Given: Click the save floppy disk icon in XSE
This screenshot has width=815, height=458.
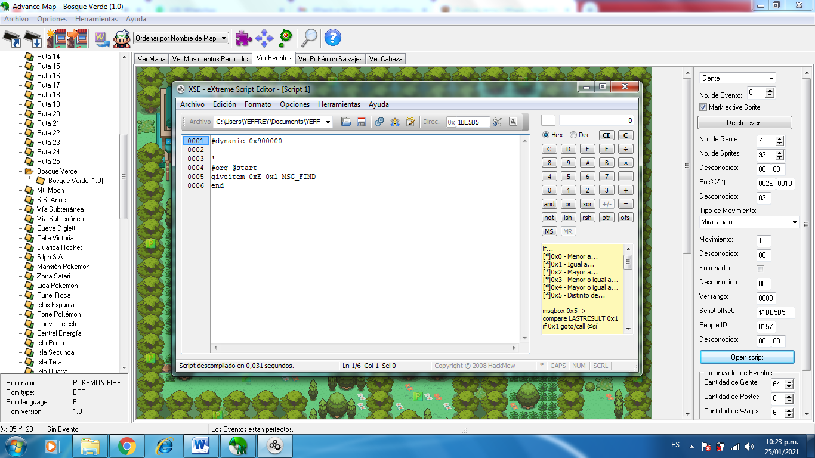Looking at the screenshot, I should click(x=361, y=122).
